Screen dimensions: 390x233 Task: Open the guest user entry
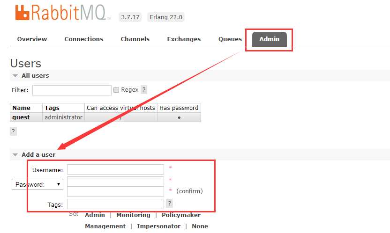coord(21,117)
